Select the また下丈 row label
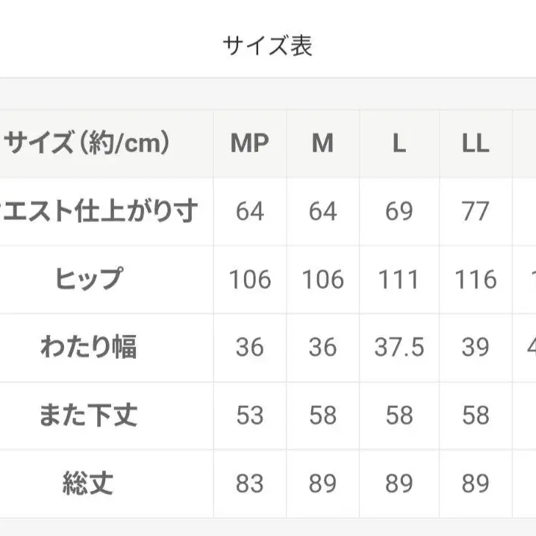 (88, 415)
